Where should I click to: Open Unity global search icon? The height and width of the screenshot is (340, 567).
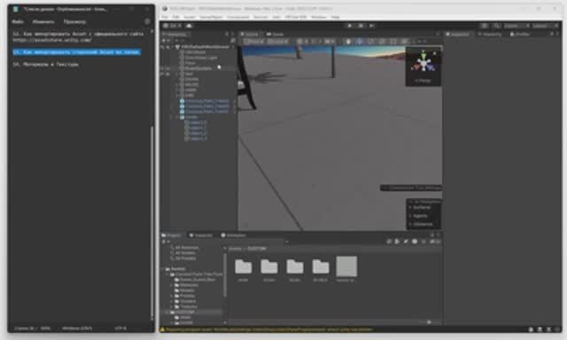(x=496, y=26)
